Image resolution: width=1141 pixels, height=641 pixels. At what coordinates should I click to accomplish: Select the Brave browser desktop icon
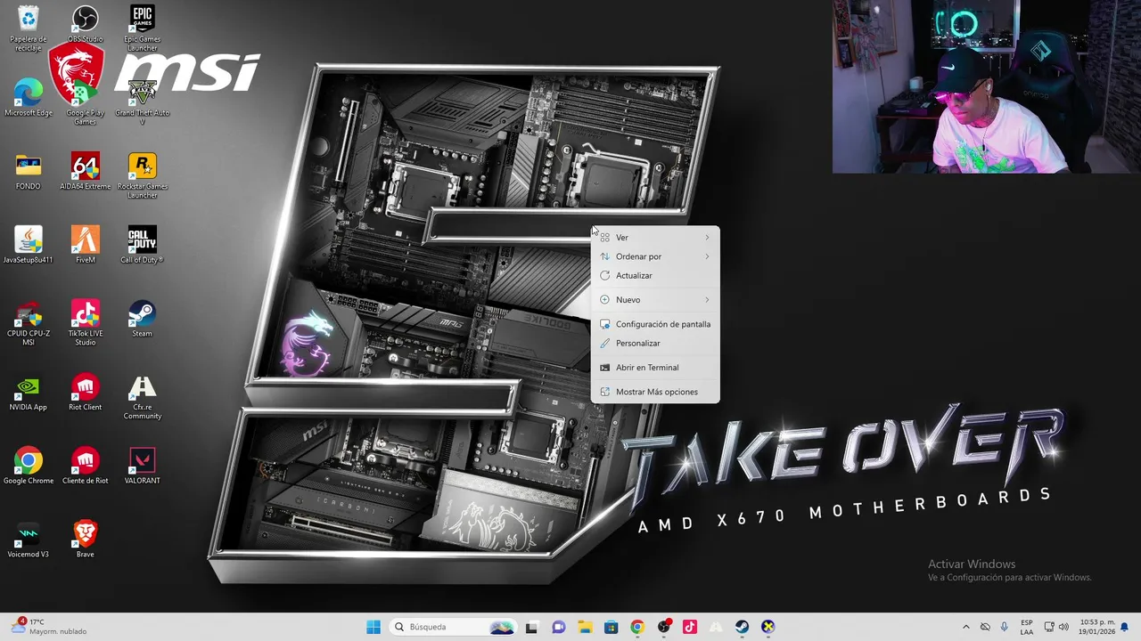pos(85,540)
